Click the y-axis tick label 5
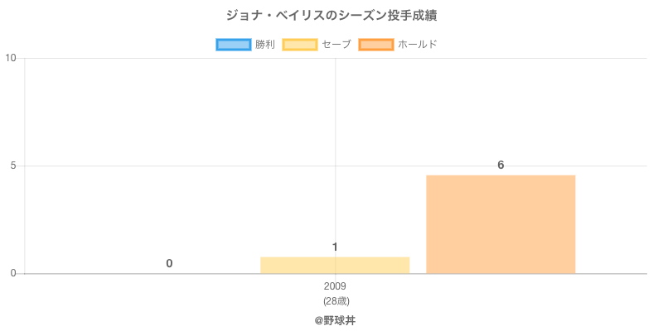This screenshot has width=663, height=331. pyautogui.click(x=15, y=165)
